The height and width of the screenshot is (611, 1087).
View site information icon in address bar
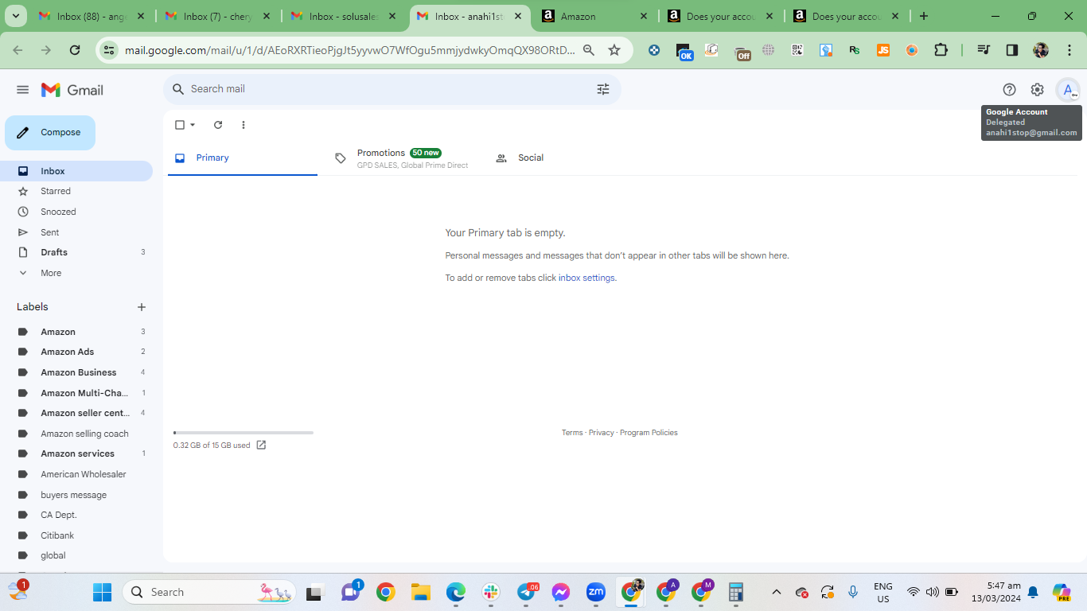(x=110, y=50)
